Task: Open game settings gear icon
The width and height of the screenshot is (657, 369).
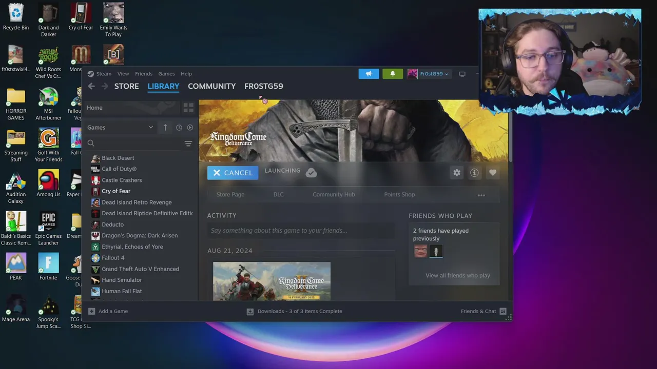Action: [456, 173]
